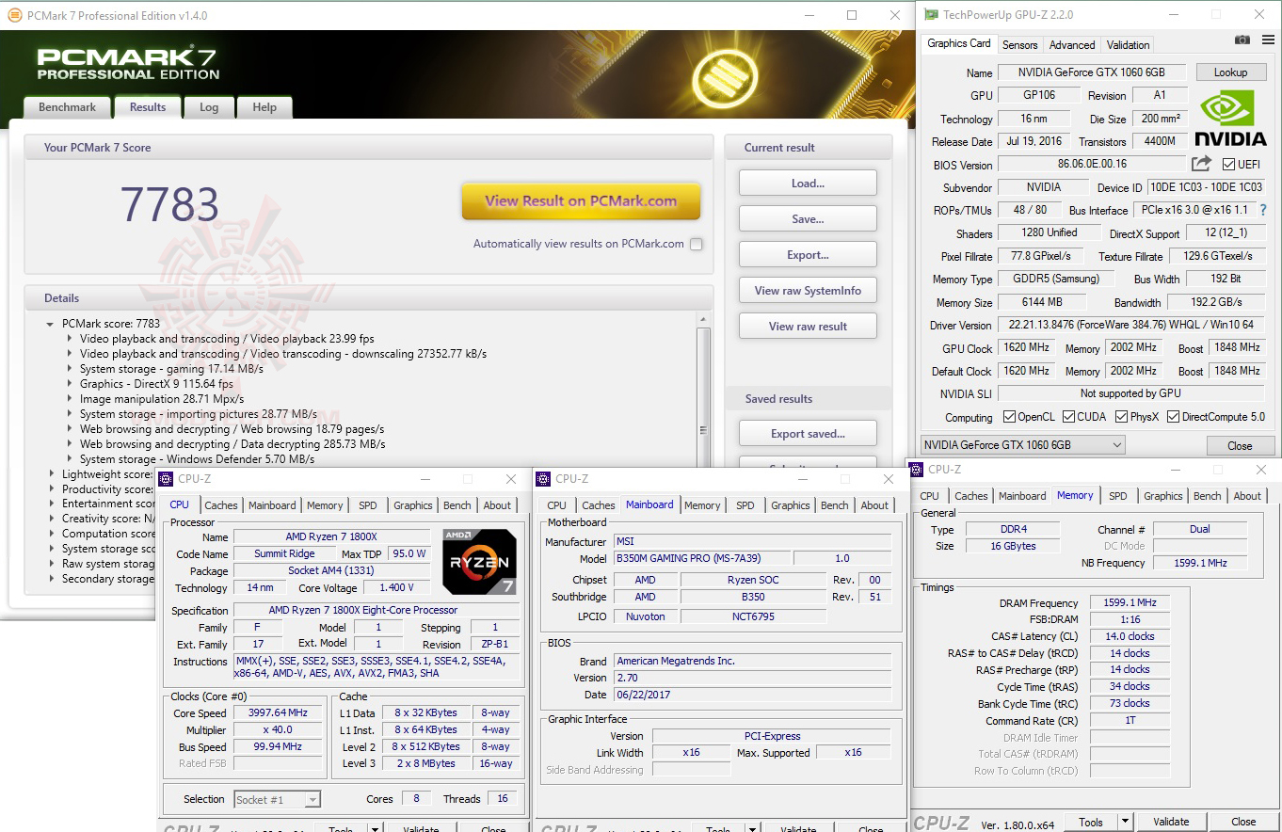Open the Tools dropdown arrow in CPU-Z Memory window
Image resolution: width=1282 pixels, height=832 pixels.
coord(1125,822)
